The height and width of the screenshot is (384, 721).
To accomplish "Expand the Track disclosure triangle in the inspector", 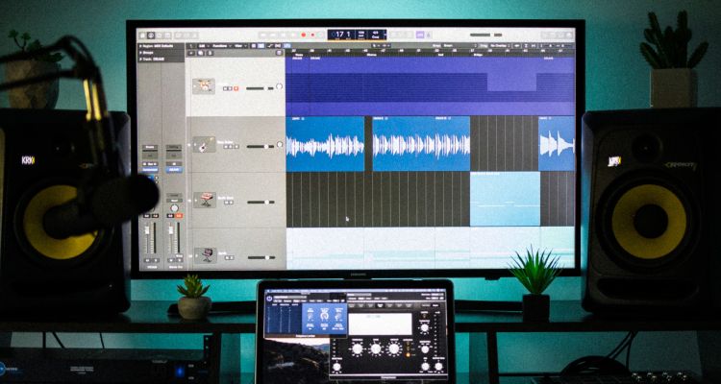I will click(139, 59).
